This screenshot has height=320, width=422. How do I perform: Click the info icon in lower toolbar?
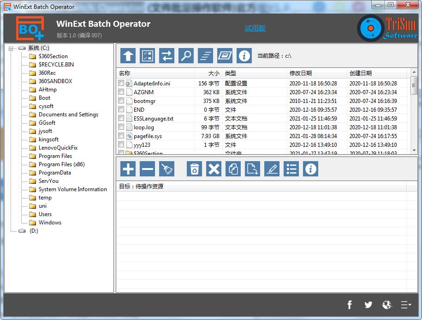click(x=310, y=169)
